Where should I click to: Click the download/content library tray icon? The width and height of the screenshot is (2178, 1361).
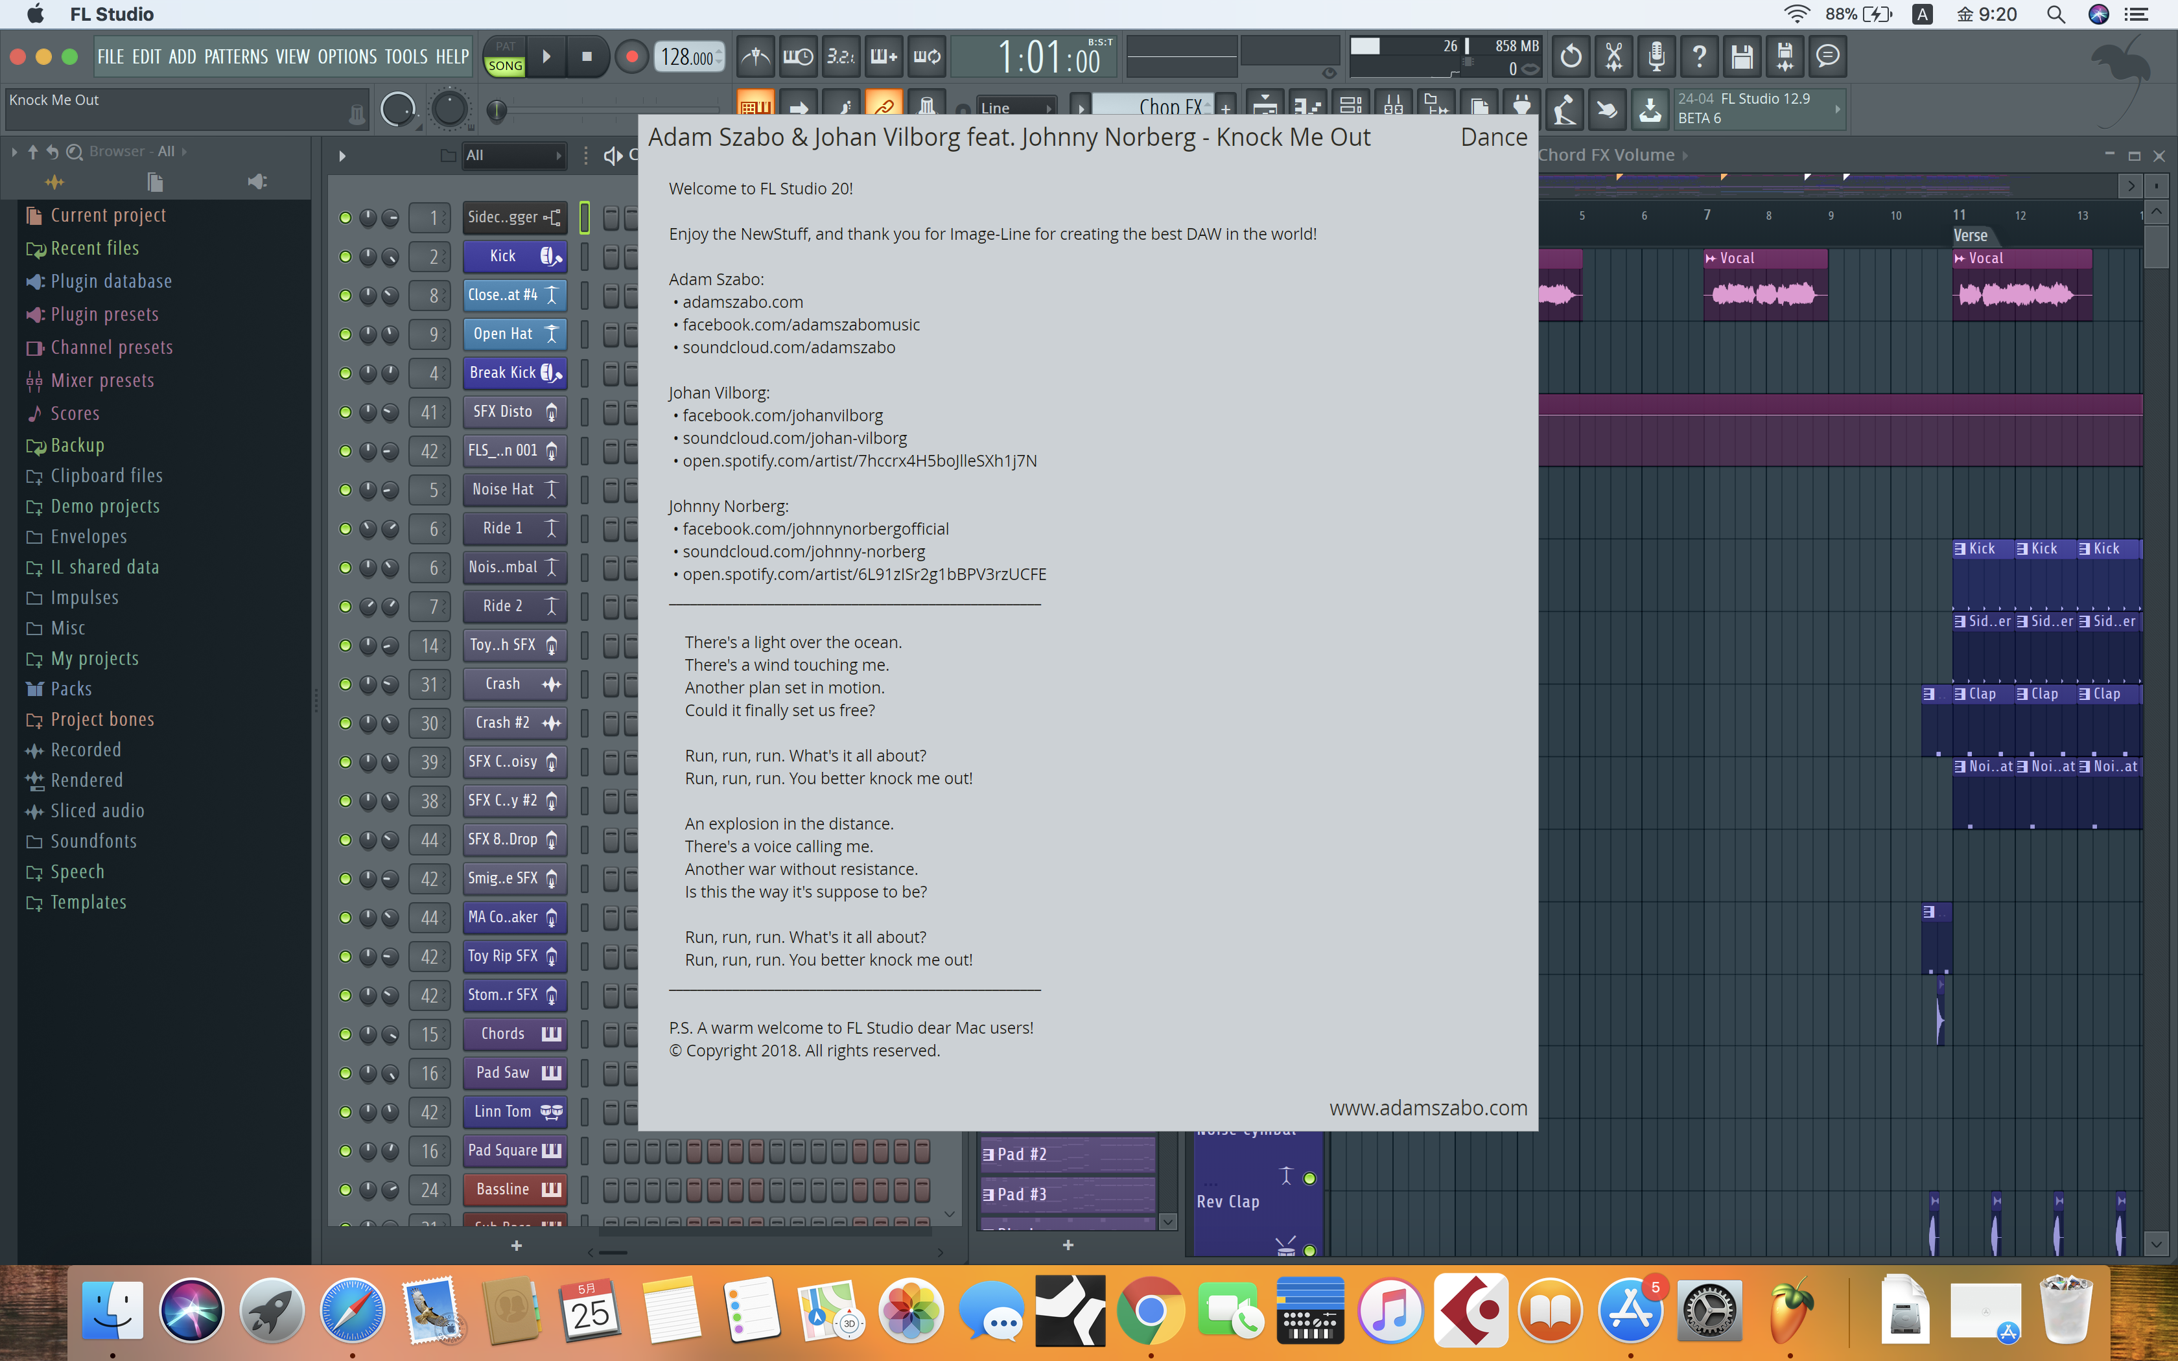[x=1650, y=110]
